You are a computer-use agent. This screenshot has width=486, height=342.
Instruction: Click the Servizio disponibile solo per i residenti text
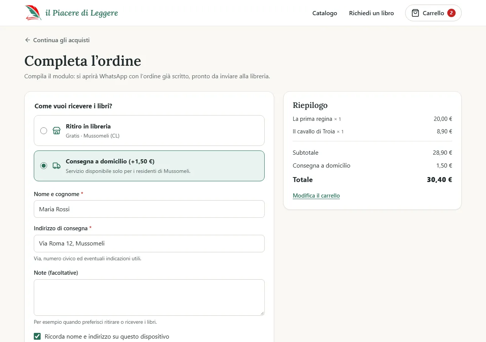128,171
